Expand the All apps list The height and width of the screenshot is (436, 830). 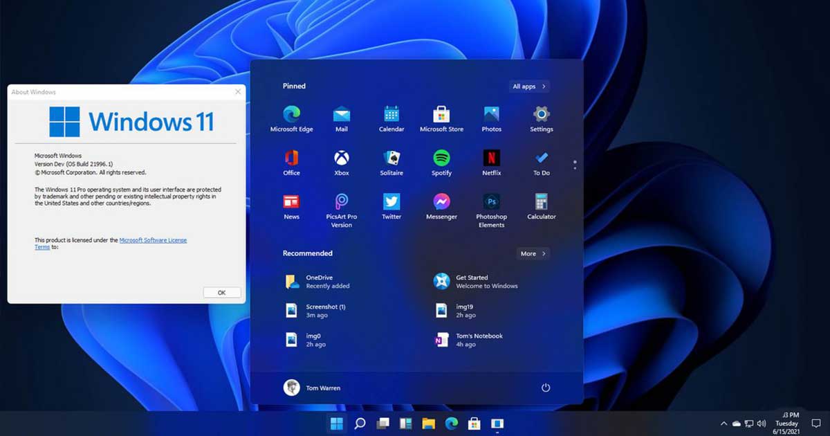528,86
